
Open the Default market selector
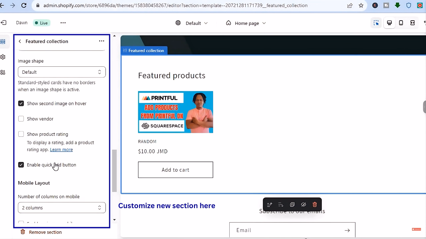tap(192, 23)
